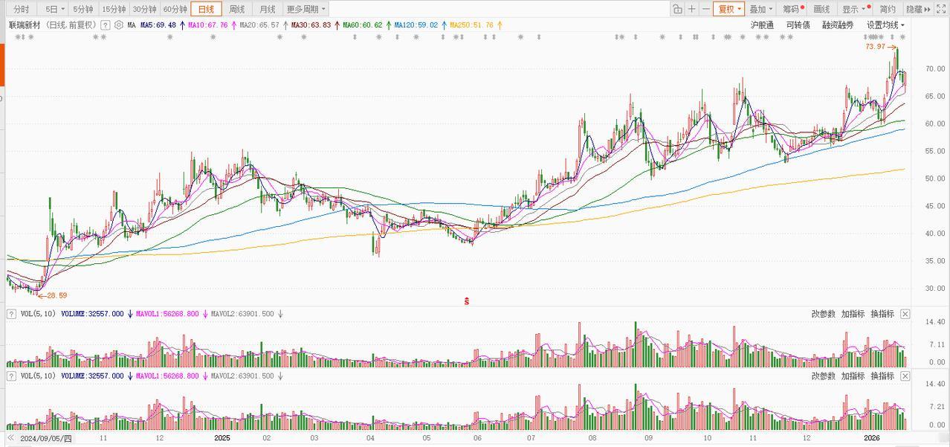Toggle 画线 drawing tools
This screenshot has height=447, width=950.
(x=821, y=9)
